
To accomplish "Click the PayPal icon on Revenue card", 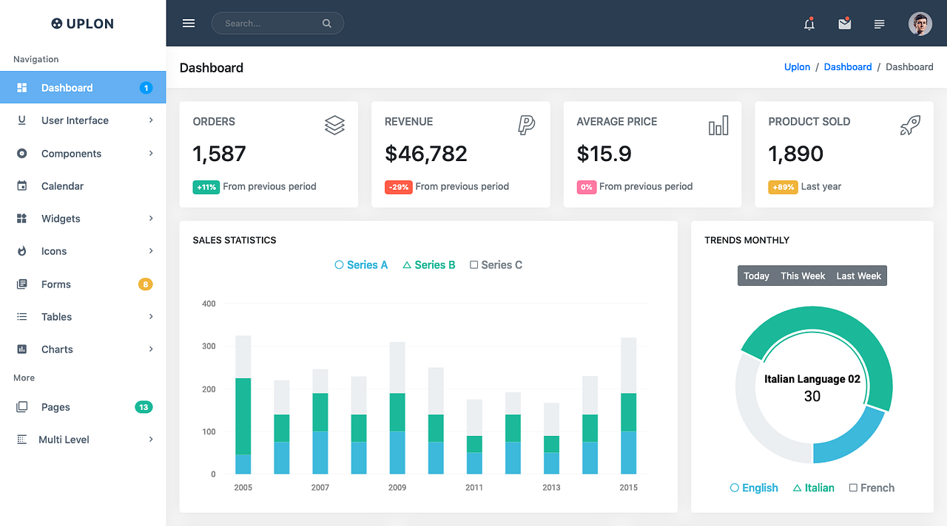I will pos(526,125).
